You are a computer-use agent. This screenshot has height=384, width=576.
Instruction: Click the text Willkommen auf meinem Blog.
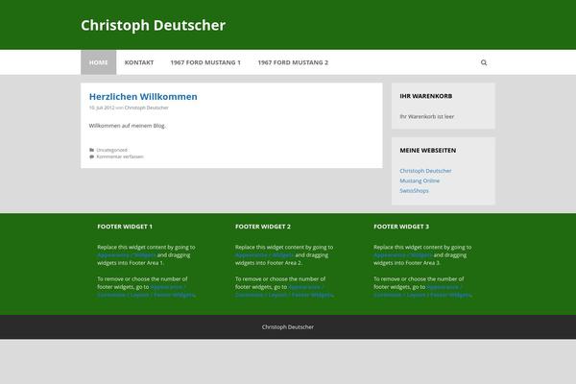[128, 126]
